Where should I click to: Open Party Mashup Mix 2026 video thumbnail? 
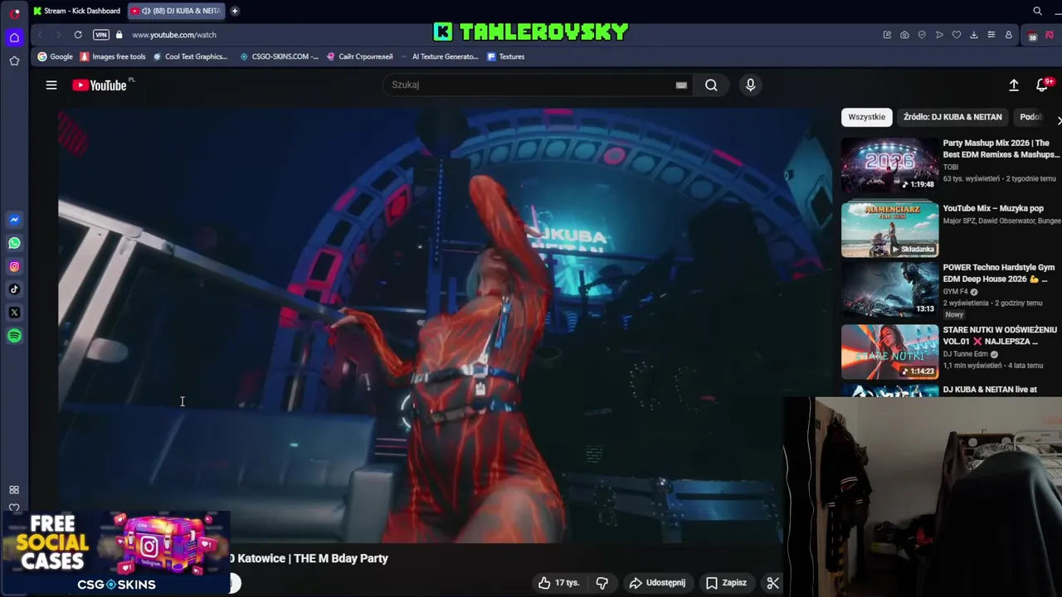tap(889, 164)
